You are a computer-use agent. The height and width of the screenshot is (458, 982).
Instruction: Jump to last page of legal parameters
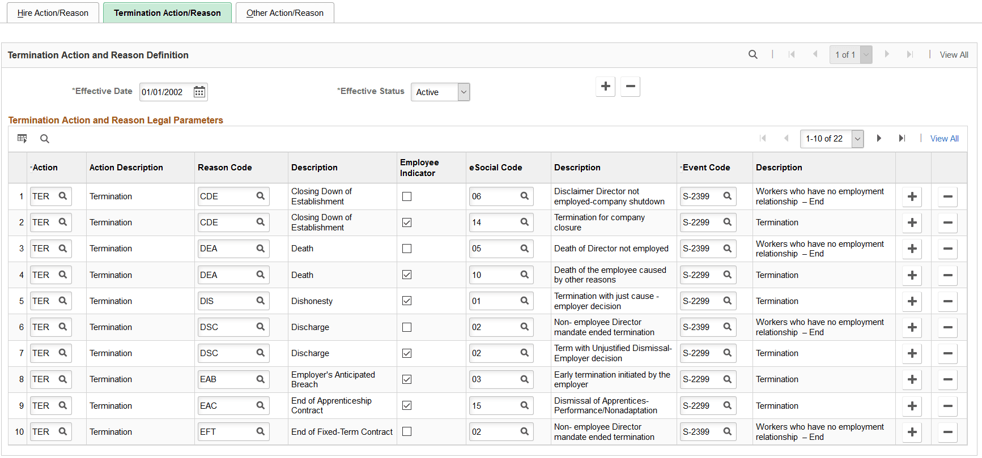click(902, 138)
